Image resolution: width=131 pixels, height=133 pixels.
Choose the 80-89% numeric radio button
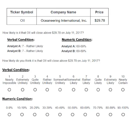tap(110, 114)
